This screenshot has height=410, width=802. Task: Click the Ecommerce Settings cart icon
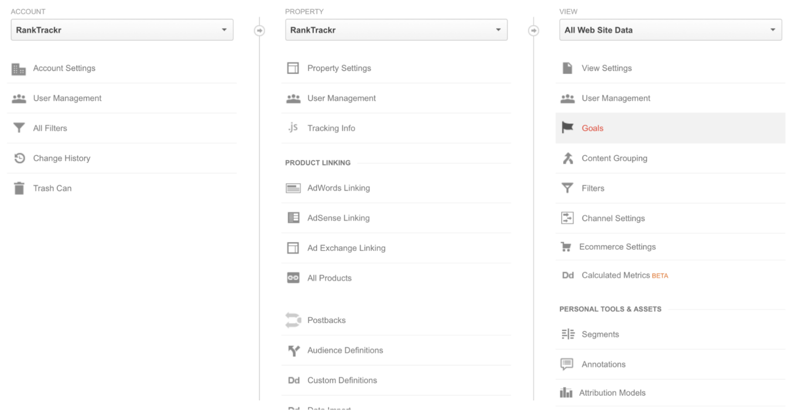coord(566,247)
